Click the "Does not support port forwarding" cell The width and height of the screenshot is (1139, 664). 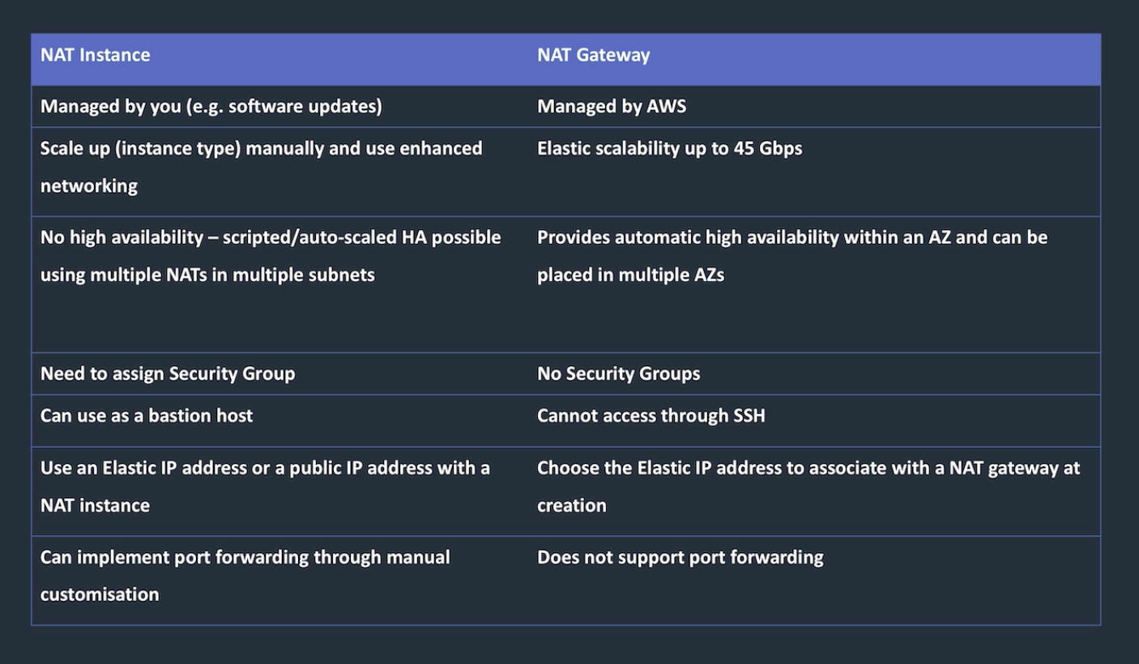(680, 557)
